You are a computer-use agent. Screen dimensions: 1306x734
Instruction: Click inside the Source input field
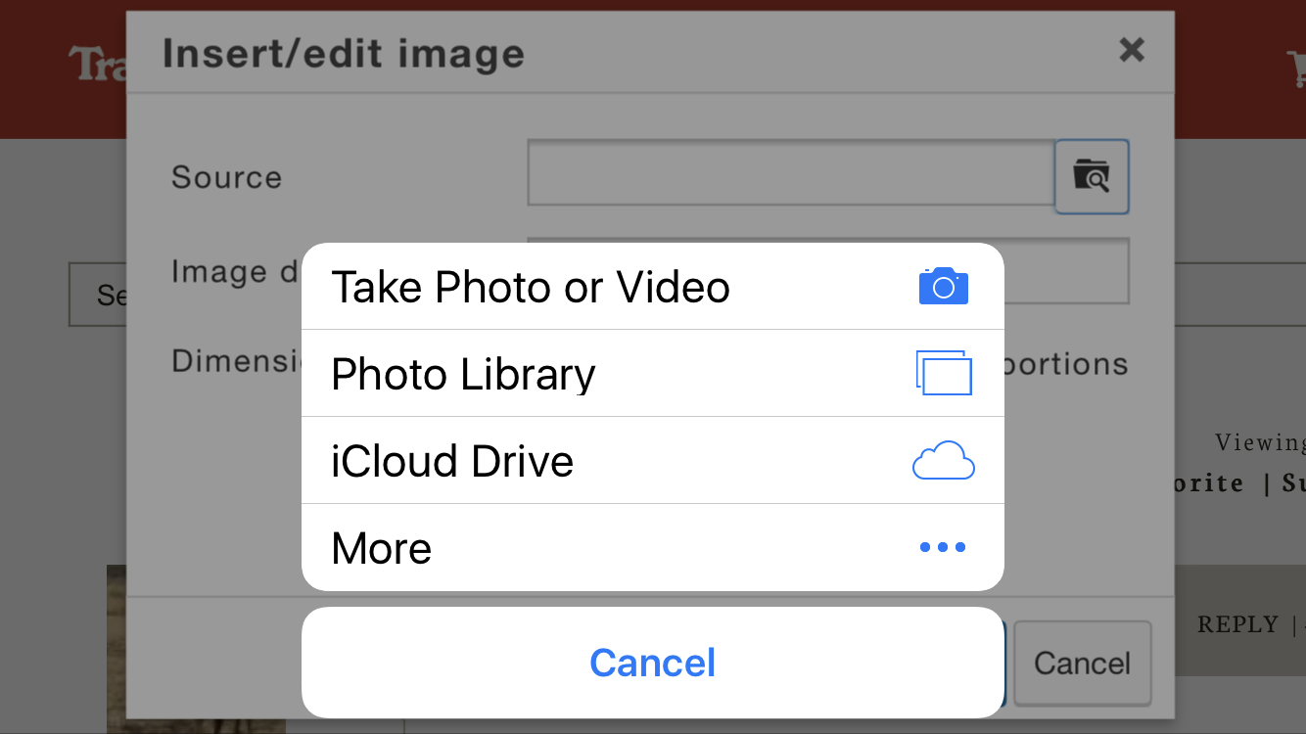click(x=791, y=173)
